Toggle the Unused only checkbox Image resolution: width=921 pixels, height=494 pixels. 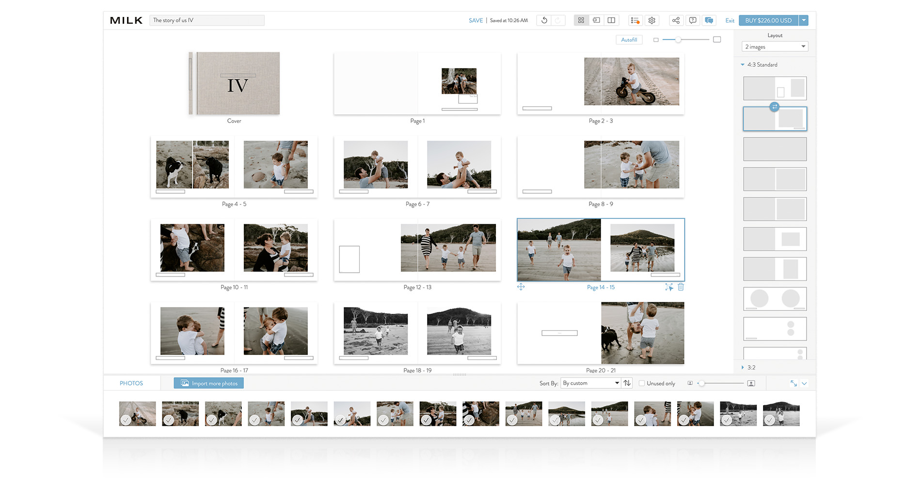[642, 383]
